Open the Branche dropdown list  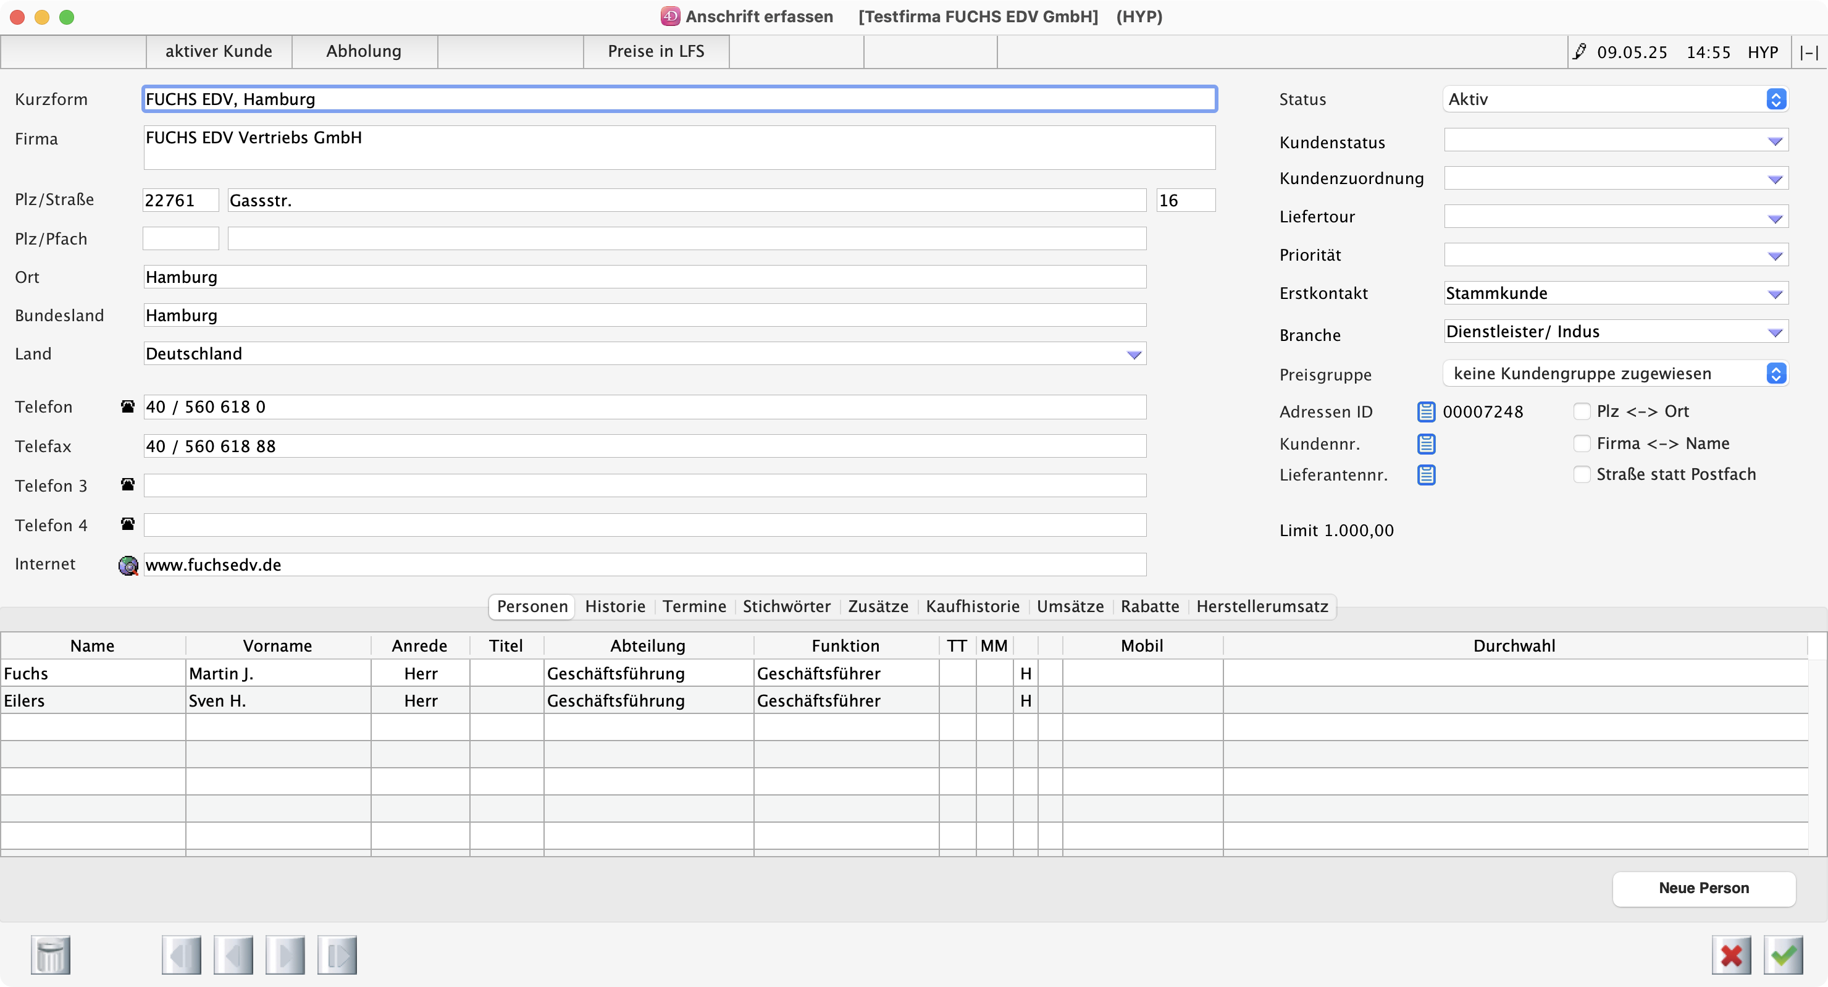[x=1775, y=332]
